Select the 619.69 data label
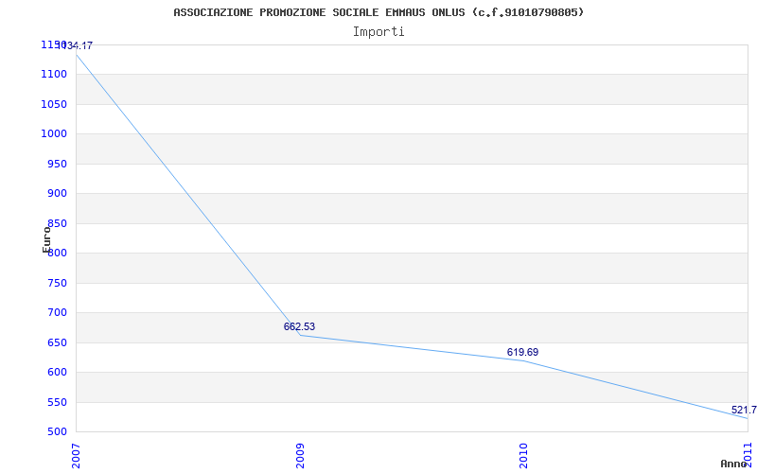Image resolution: width=757 pixels, height=473 pixels. 522,352
